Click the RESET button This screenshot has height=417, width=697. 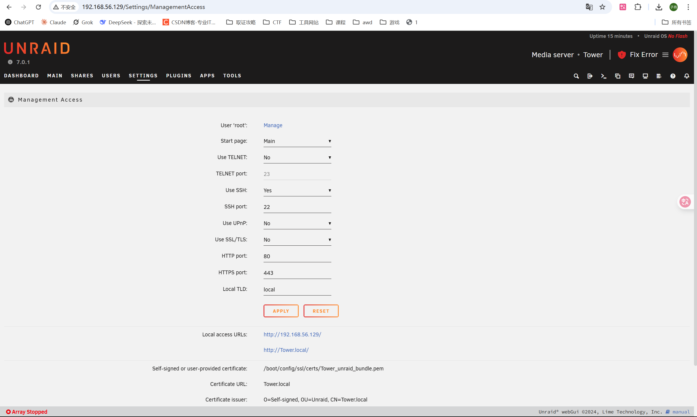pos(321,311)
